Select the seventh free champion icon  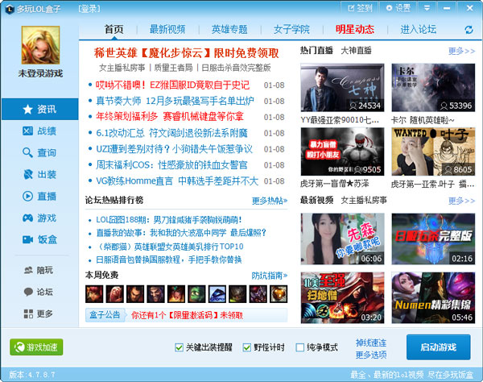click(x=217, y=294)
